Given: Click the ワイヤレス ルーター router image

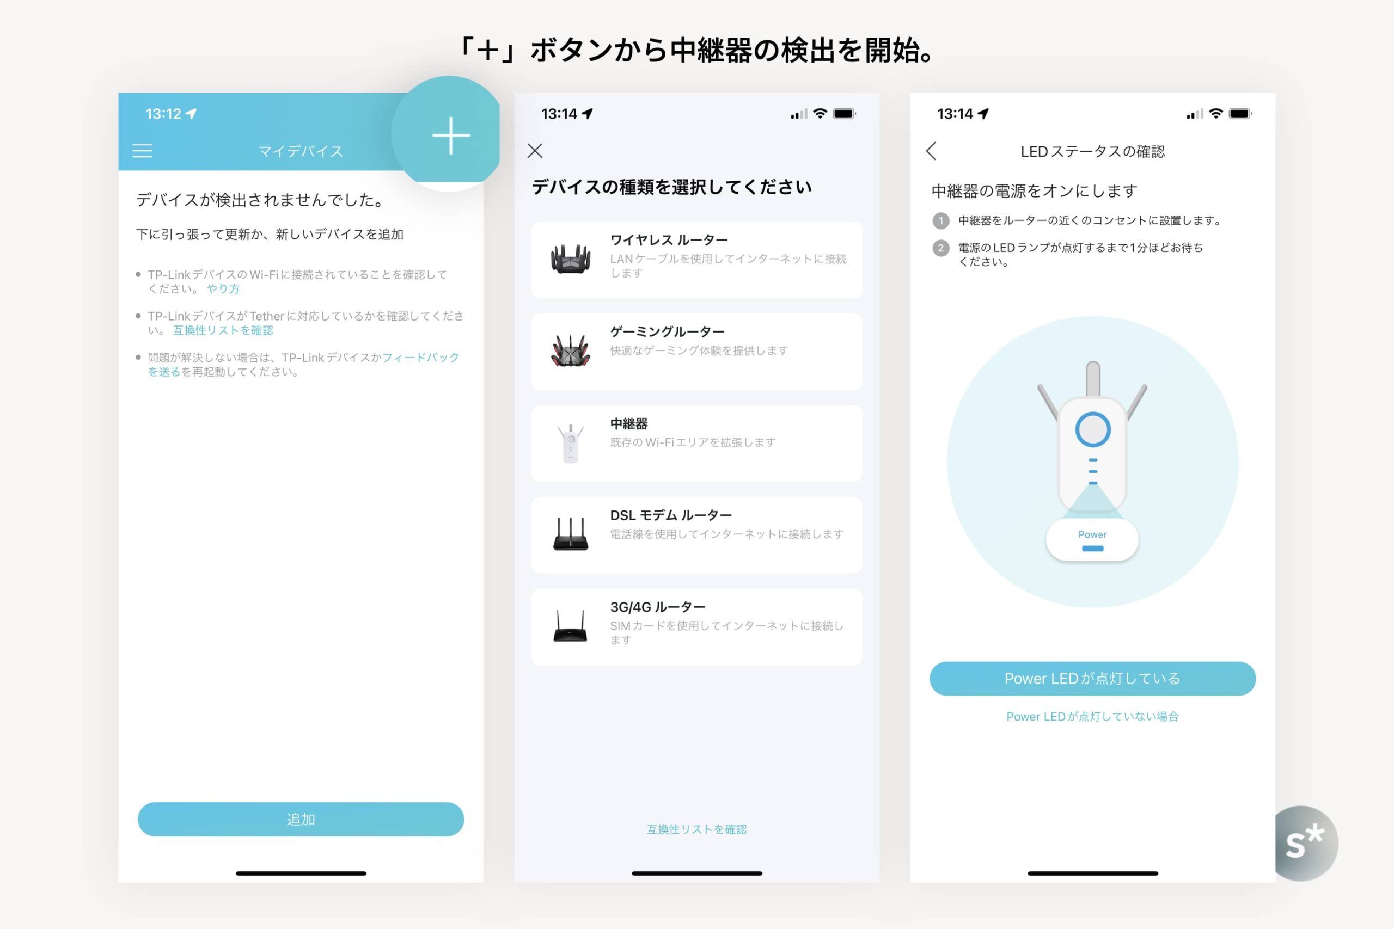Looking at the screenshot, I should tap(570, 260).
